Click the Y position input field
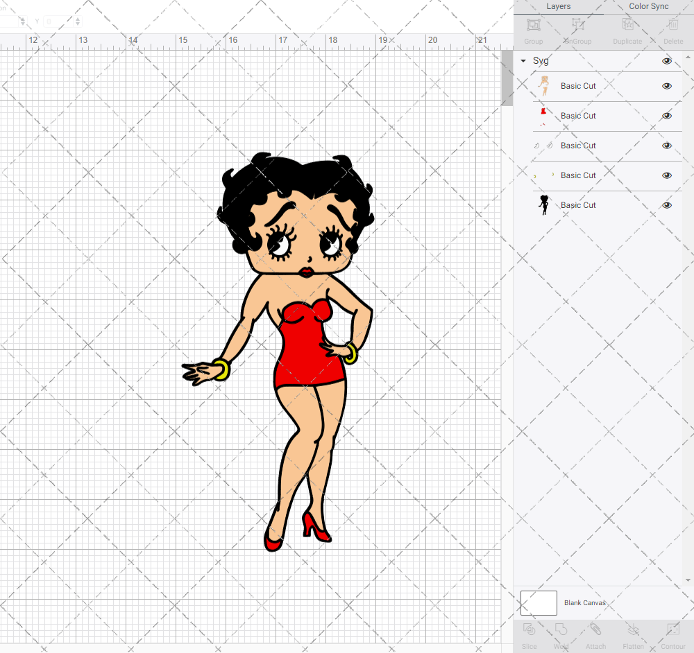 click(58, 21)
